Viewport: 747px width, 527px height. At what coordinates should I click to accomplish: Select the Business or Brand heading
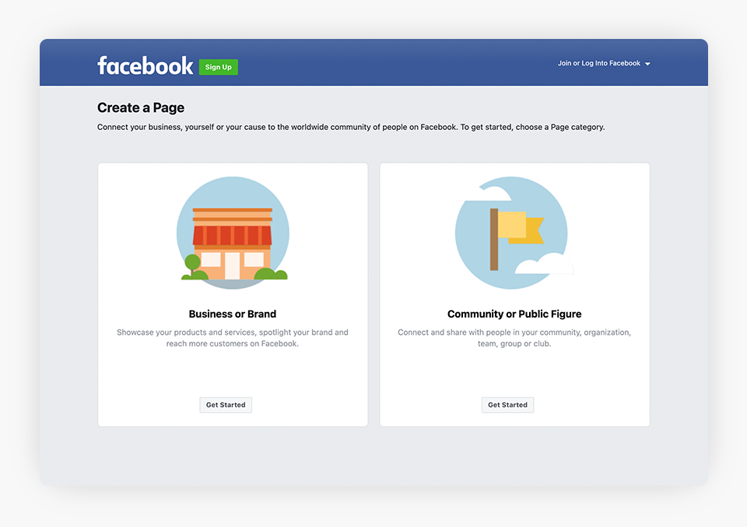pos(233,314)
